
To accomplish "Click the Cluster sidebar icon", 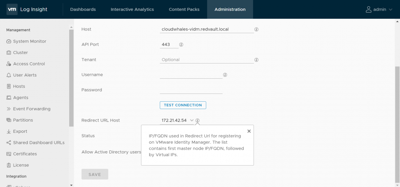I will [x=9, y=53].
